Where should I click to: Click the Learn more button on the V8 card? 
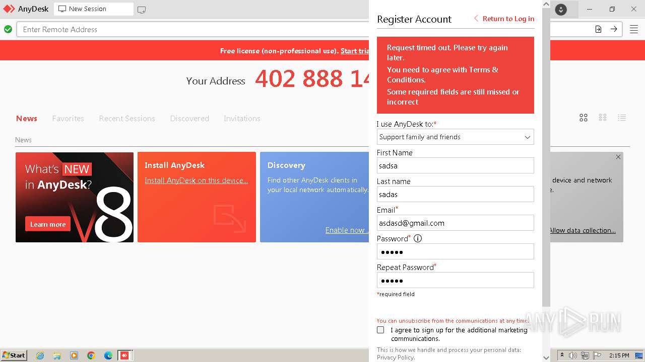coord(48,224)
